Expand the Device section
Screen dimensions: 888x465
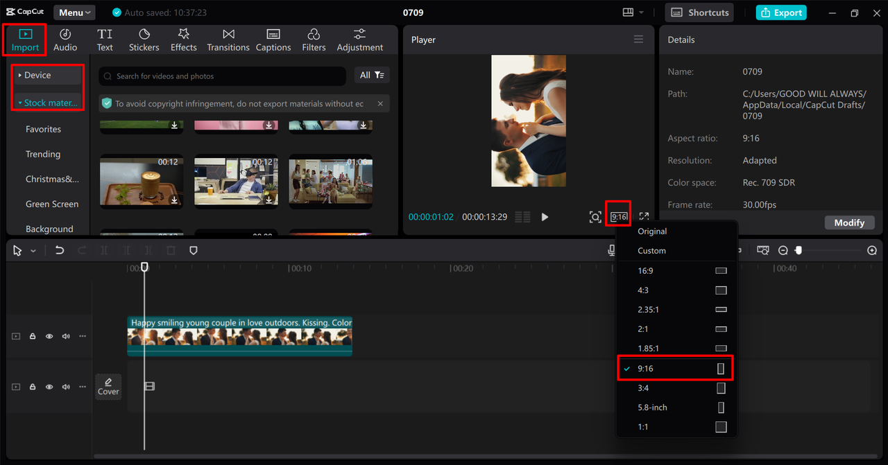tap(48, 75)
